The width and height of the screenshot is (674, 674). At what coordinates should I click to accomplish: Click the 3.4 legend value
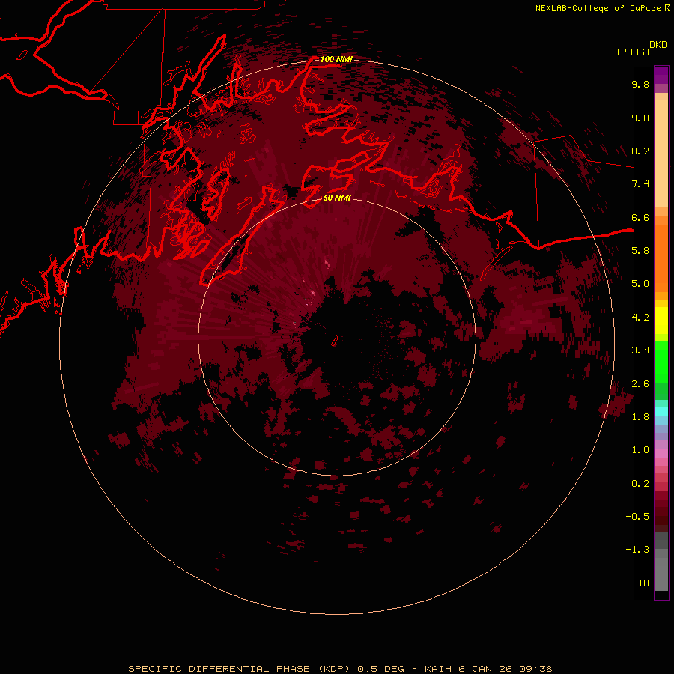[640, 350]
